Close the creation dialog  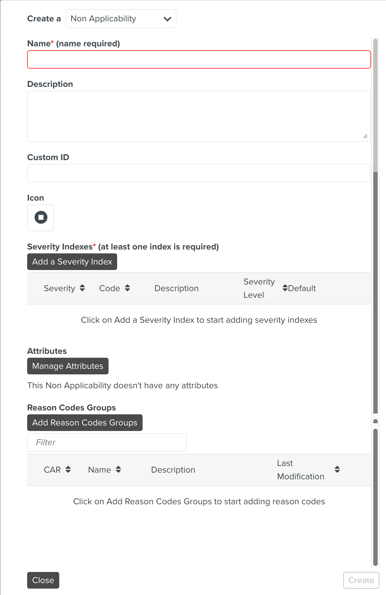[43, 580]
